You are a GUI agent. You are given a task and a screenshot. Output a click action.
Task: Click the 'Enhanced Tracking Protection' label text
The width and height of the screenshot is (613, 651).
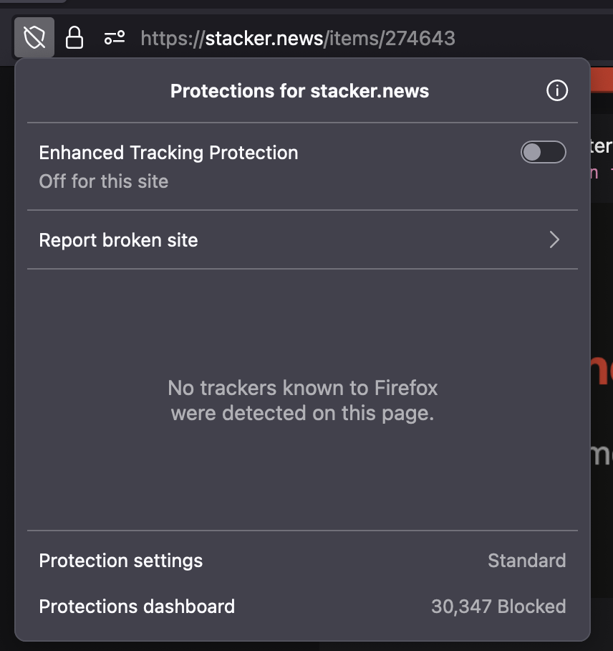pos(168,153)
